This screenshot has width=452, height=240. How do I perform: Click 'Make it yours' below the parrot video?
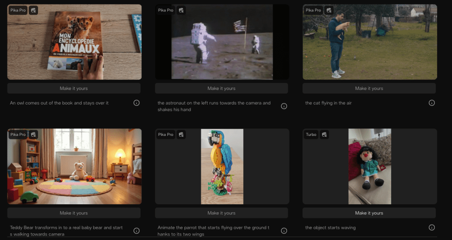point(222,213)
